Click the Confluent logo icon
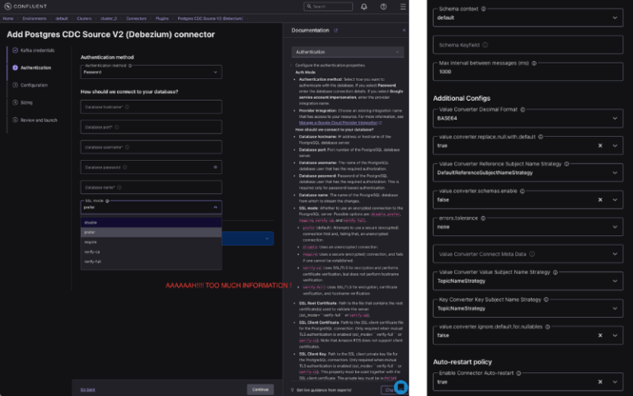This screenshot has width=633, height=396. [7, 6]
